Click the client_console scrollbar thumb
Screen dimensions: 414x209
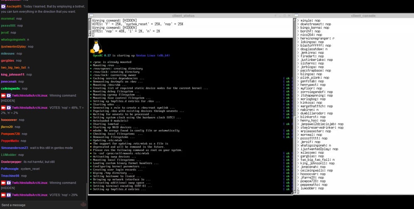click(x=295, y=153)
